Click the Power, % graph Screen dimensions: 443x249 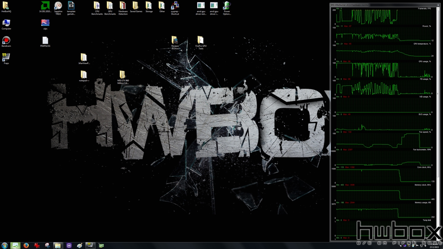click(x=383, y=35)
